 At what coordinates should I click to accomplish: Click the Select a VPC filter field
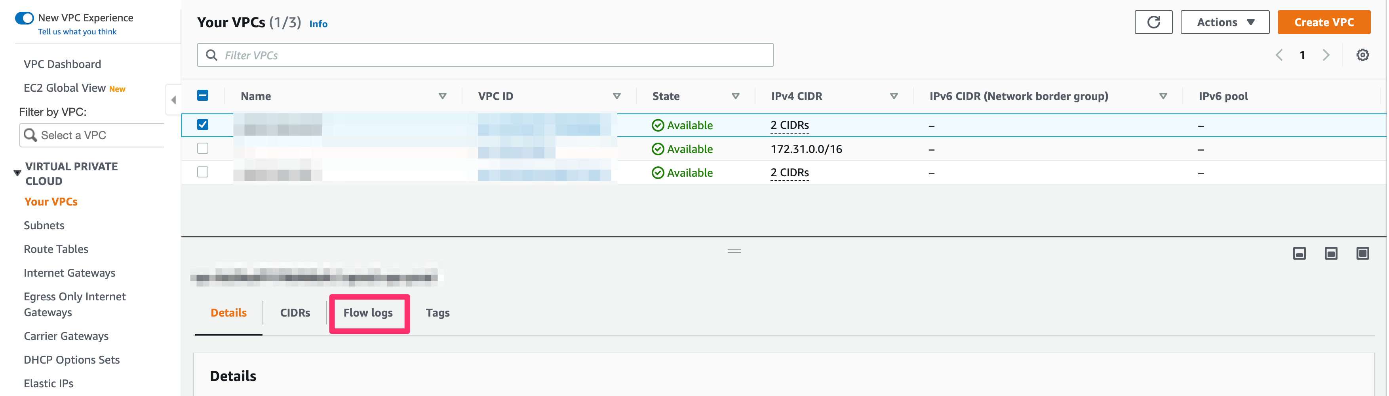tap(92, 135)
